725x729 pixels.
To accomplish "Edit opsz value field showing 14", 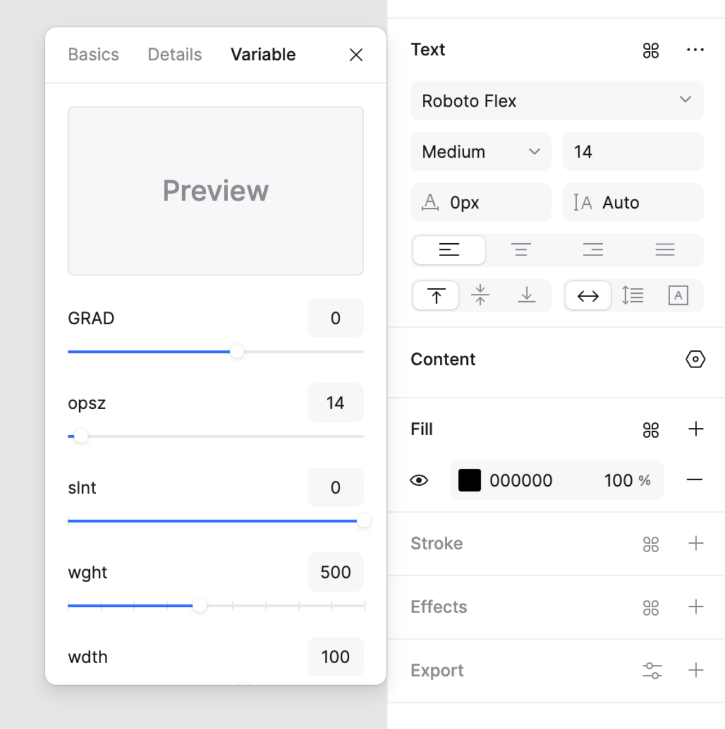I will click(336, 403).
